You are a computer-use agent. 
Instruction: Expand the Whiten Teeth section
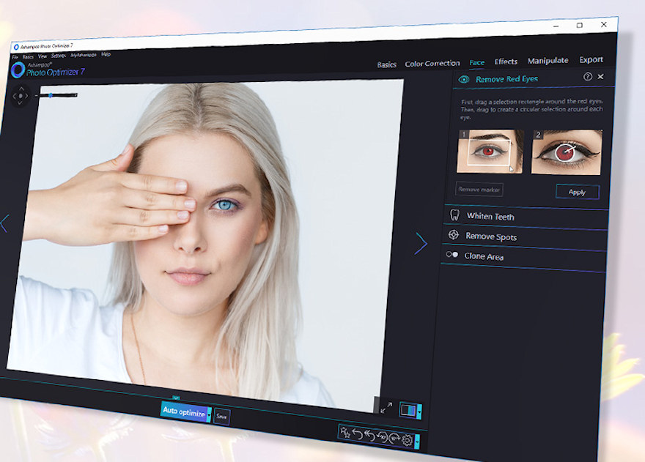[x=490, y=217]
